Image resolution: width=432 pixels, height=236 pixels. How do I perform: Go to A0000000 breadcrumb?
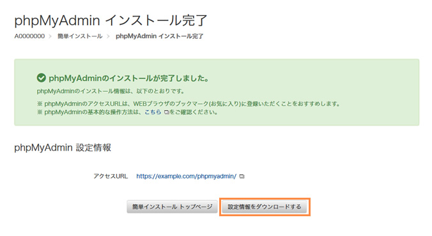coord(29,36)
